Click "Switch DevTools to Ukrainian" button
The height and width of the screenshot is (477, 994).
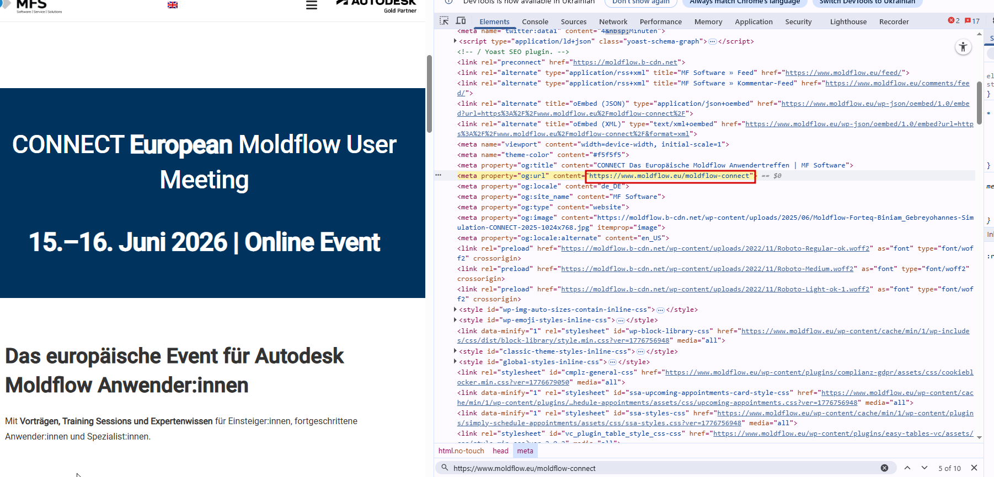(867, 2)
